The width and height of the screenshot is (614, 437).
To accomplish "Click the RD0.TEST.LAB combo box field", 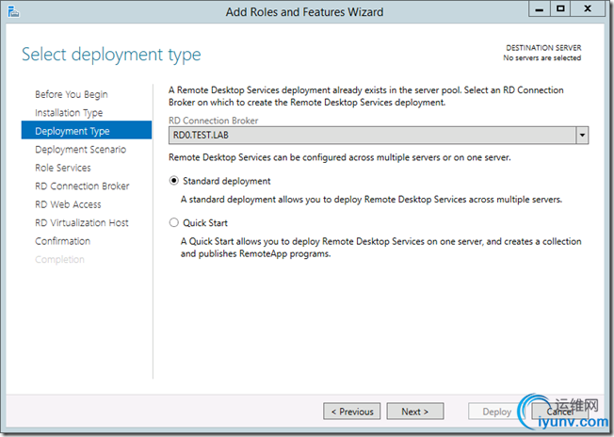I will tap(372, 136).
